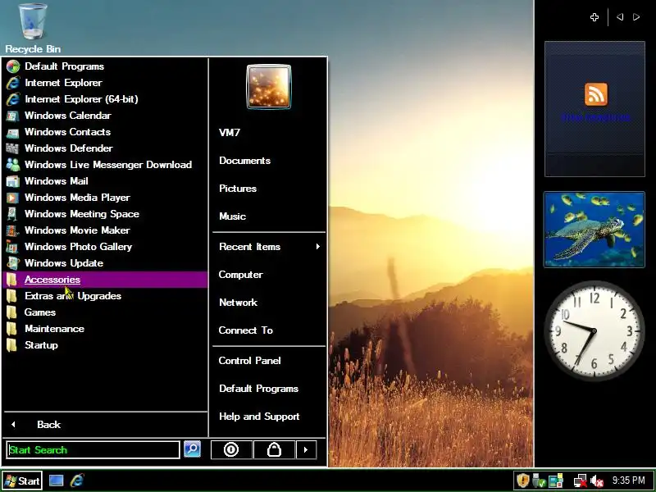Expand the Recent Items submenu
This screenshot has height=492, width=656.
coord(269,247)
